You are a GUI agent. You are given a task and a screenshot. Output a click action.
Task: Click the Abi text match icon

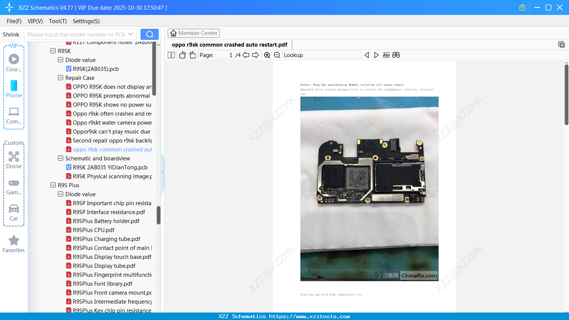pos(386,55)
